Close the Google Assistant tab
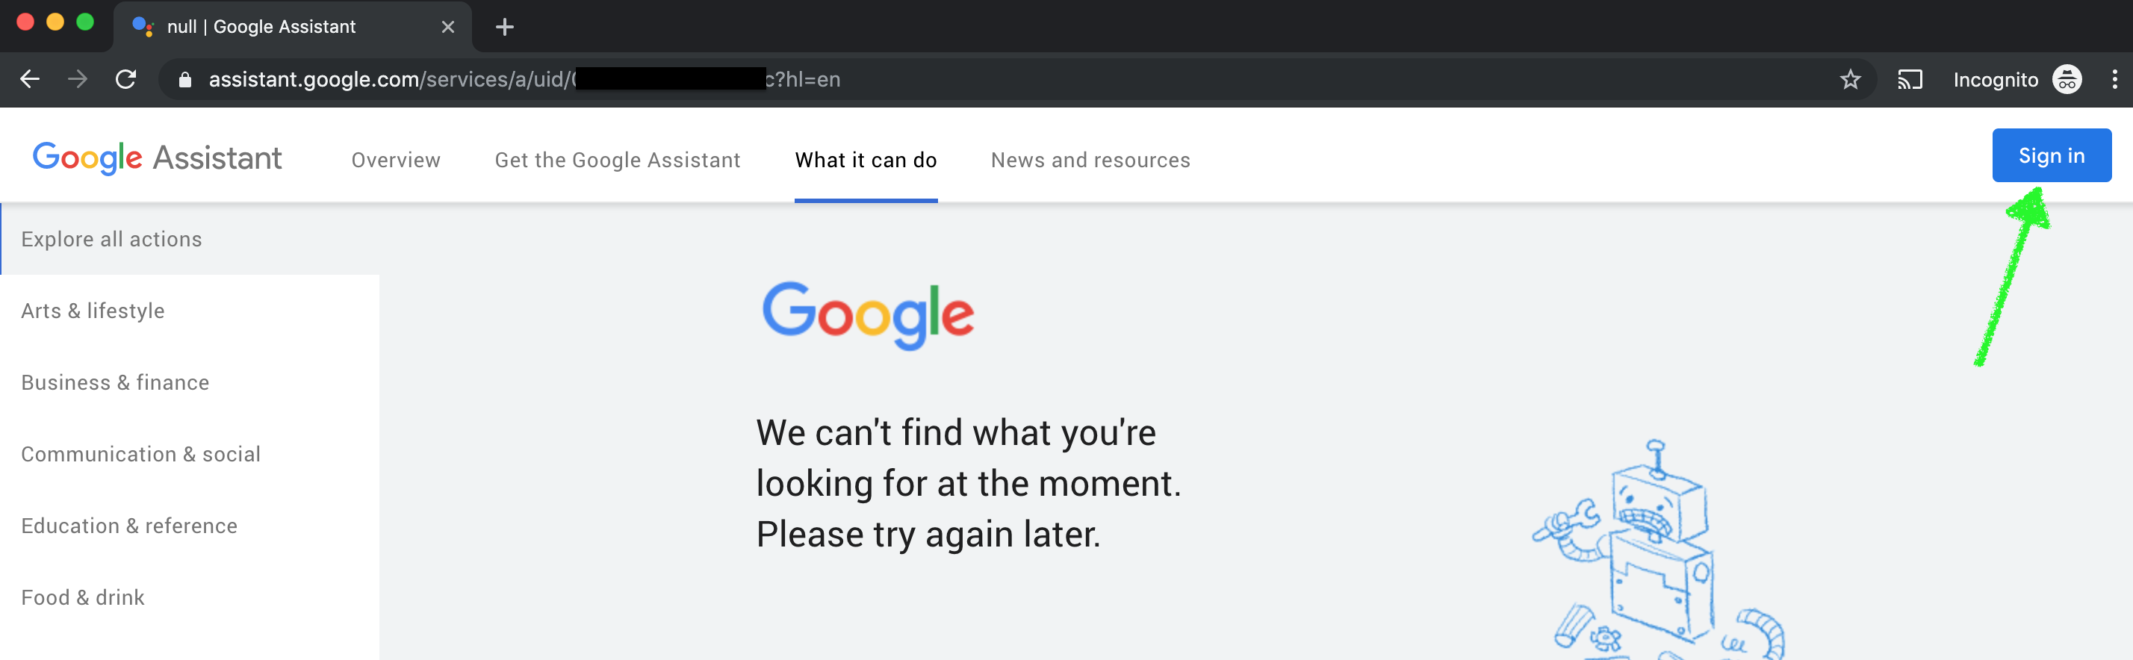 [x=448, y=28]
